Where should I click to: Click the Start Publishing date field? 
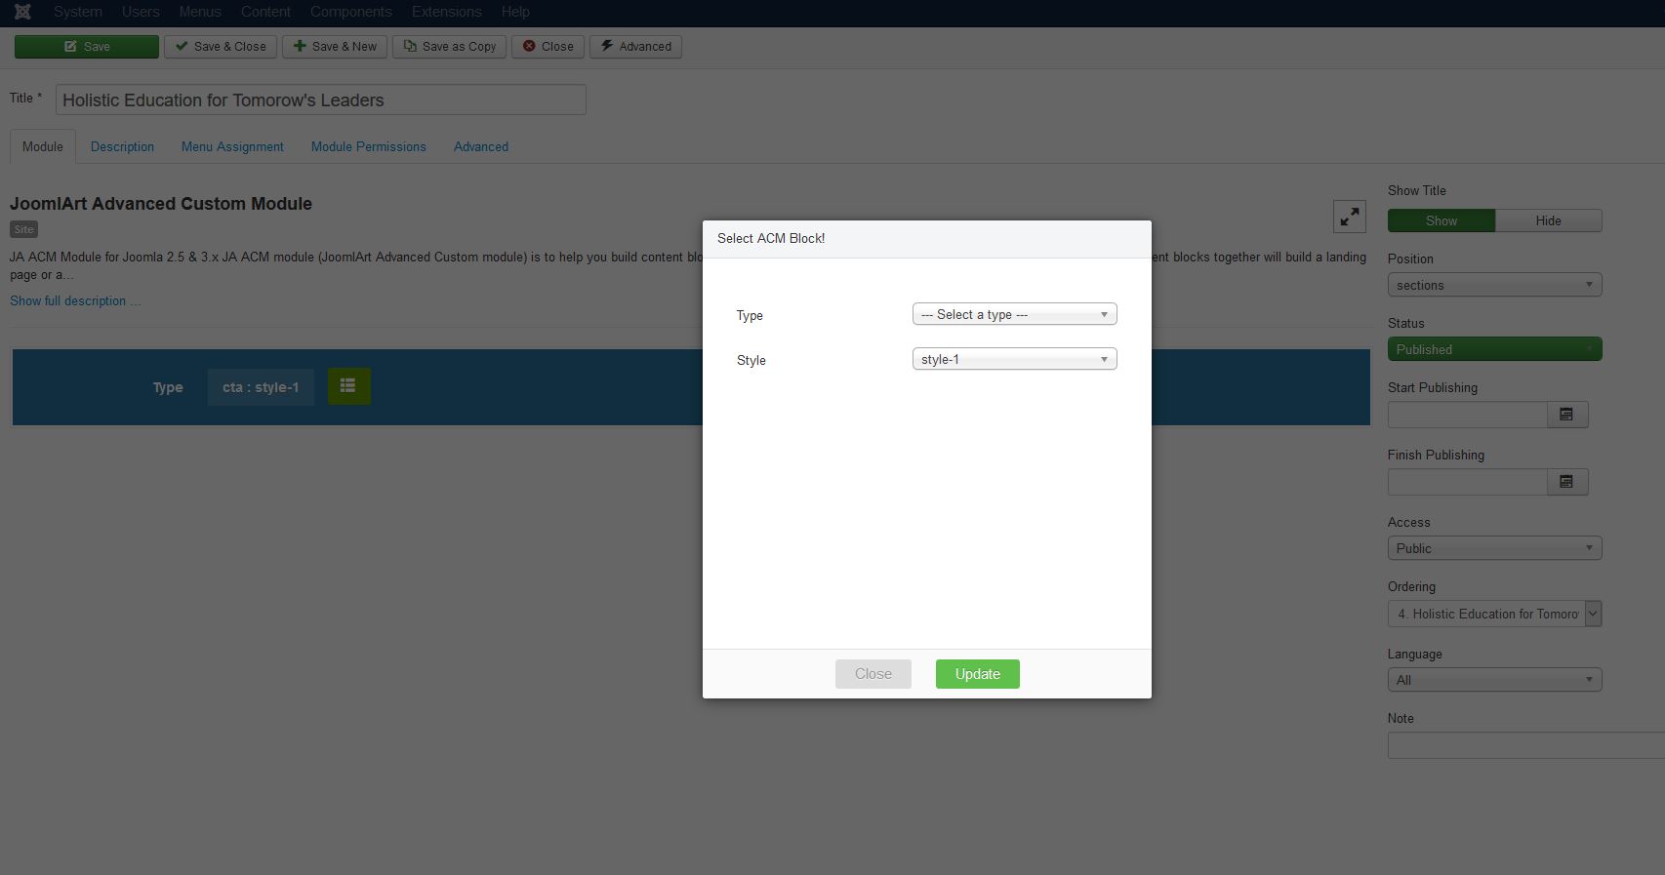[x=1468, y=415]
